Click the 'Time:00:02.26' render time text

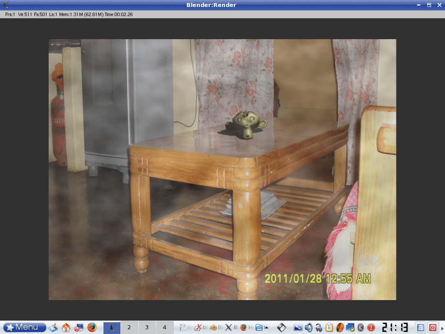click(119, 14)
